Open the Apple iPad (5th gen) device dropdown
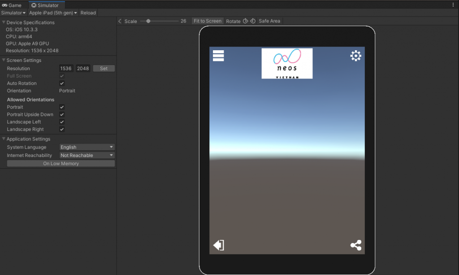The image size is (459, 275). [x=52, y=13]
